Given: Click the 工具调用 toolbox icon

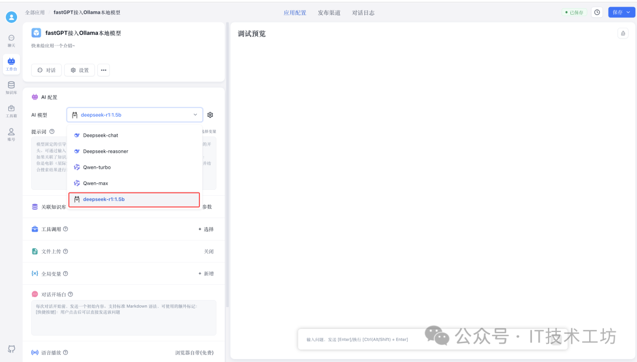Looking at the screenshot, I should 35,229.
